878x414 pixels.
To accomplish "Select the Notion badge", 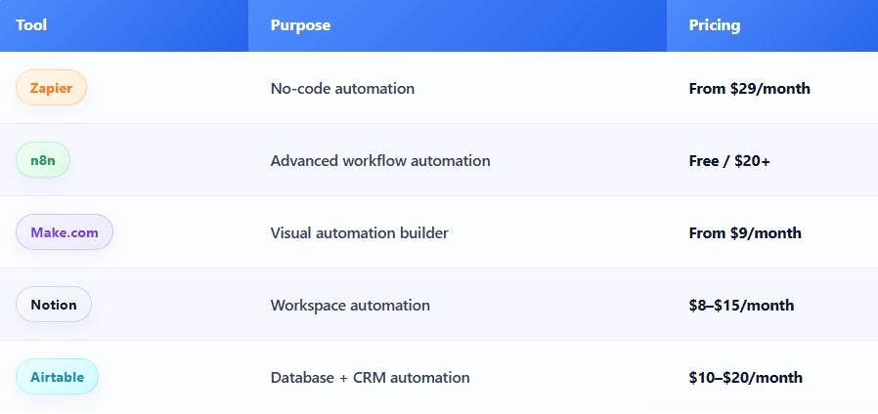I will (x=53, y=305).
